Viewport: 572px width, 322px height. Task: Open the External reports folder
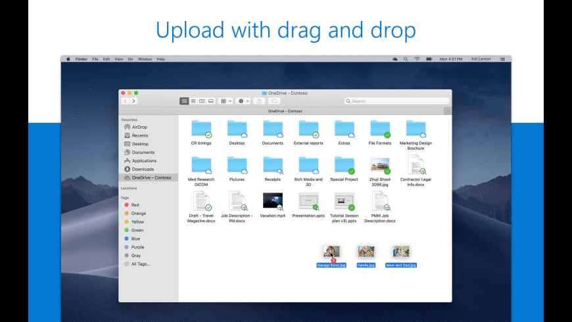tap(308, 129)
